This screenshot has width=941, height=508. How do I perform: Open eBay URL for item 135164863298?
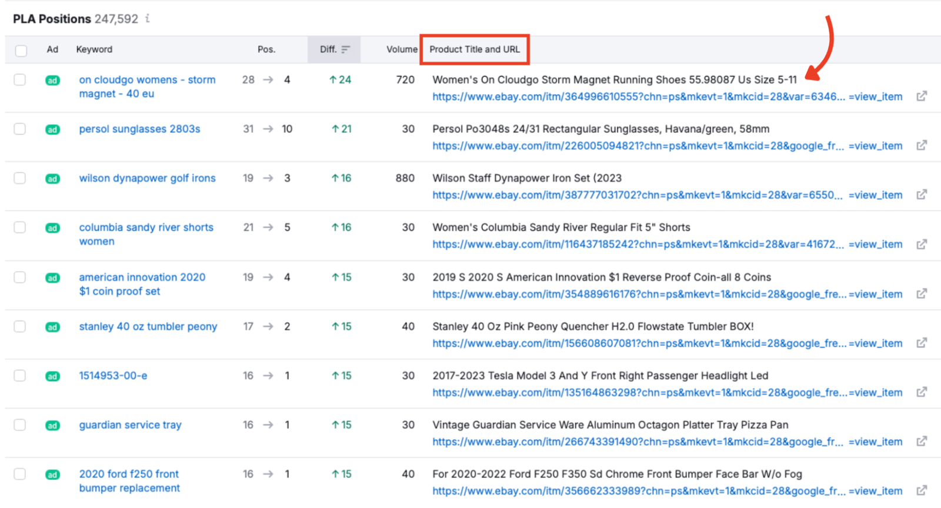667,393
